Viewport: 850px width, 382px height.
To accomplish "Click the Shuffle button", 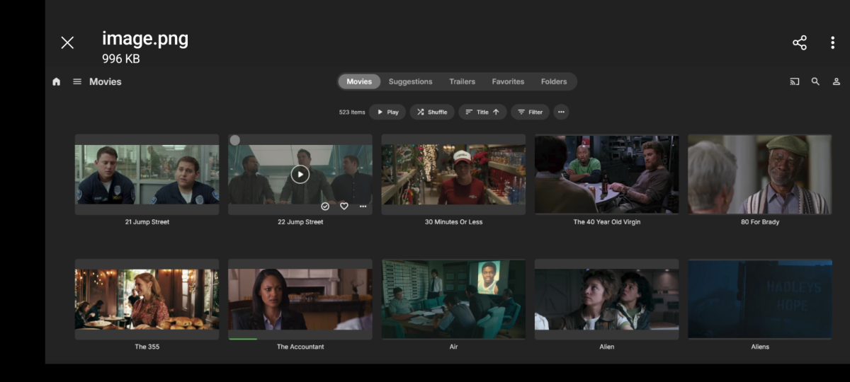I will (x=432, y=112).
